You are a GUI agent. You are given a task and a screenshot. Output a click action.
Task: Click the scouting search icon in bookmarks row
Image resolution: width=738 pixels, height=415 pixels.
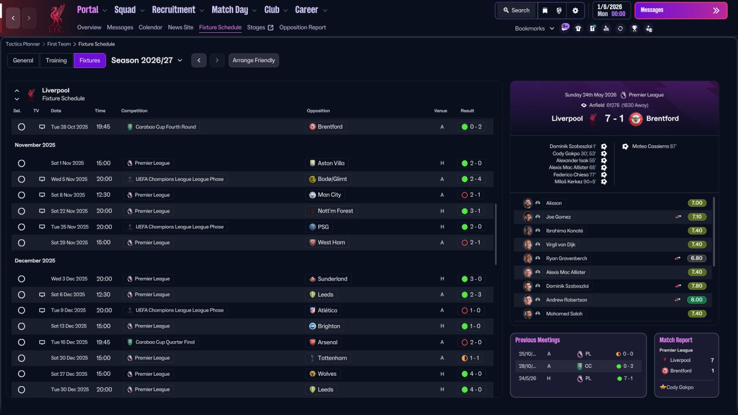click(606, 28)
